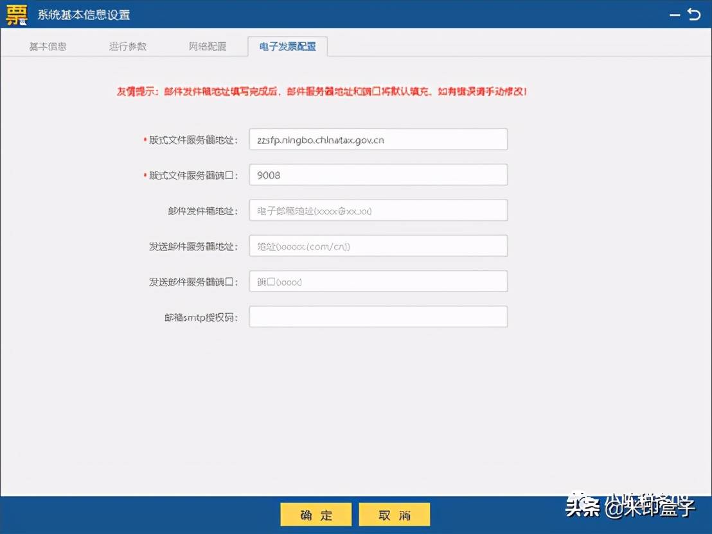
Task: Click the required field asterisk marker
Action: [x=145, y=139]
